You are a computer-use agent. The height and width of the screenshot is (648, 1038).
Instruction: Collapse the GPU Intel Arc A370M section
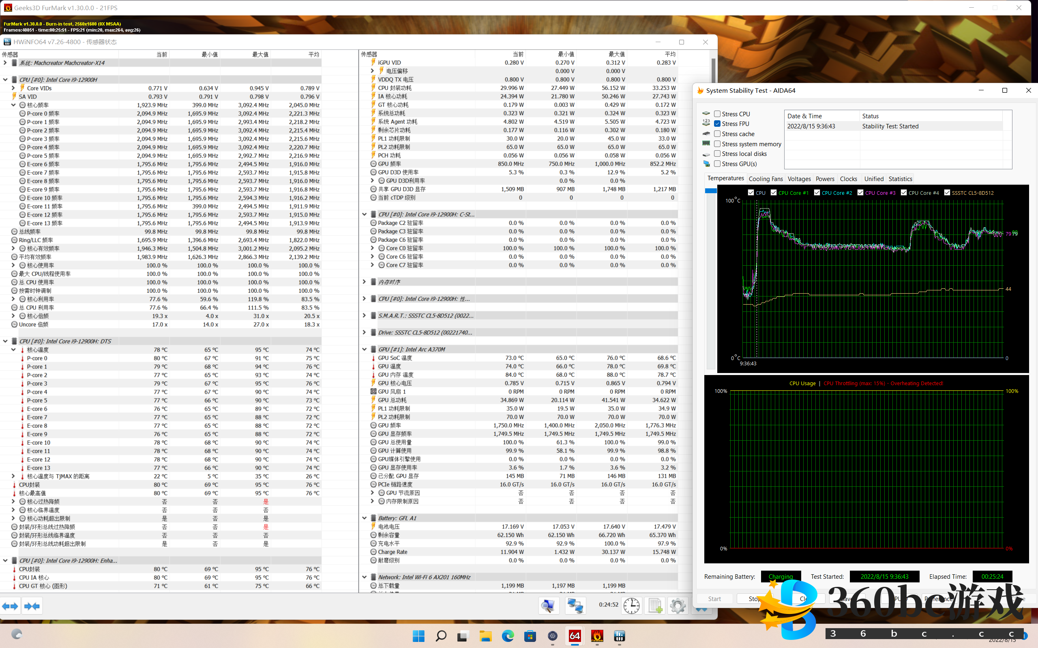coord(364,349)
